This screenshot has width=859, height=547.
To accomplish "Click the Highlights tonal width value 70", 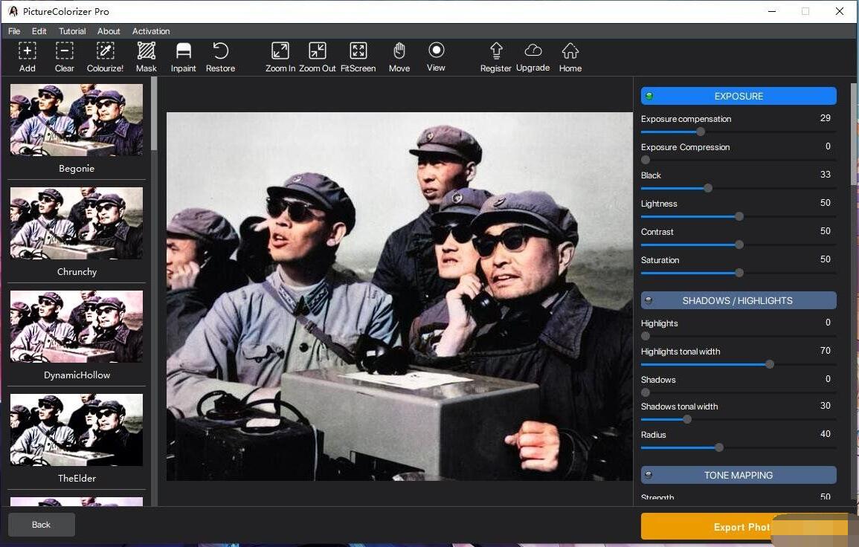I will (826, 351).
